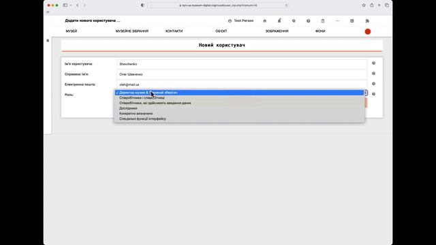Click Ім'я користувача field with Shevchenko
Viewport: 436px width, 245px height.
point(242,64)
